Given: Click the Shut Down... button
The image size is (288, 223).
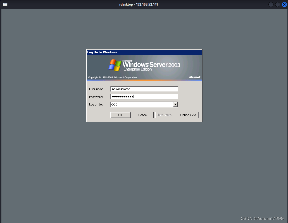Looking at the screenshot, I should (x=165, y=115).
